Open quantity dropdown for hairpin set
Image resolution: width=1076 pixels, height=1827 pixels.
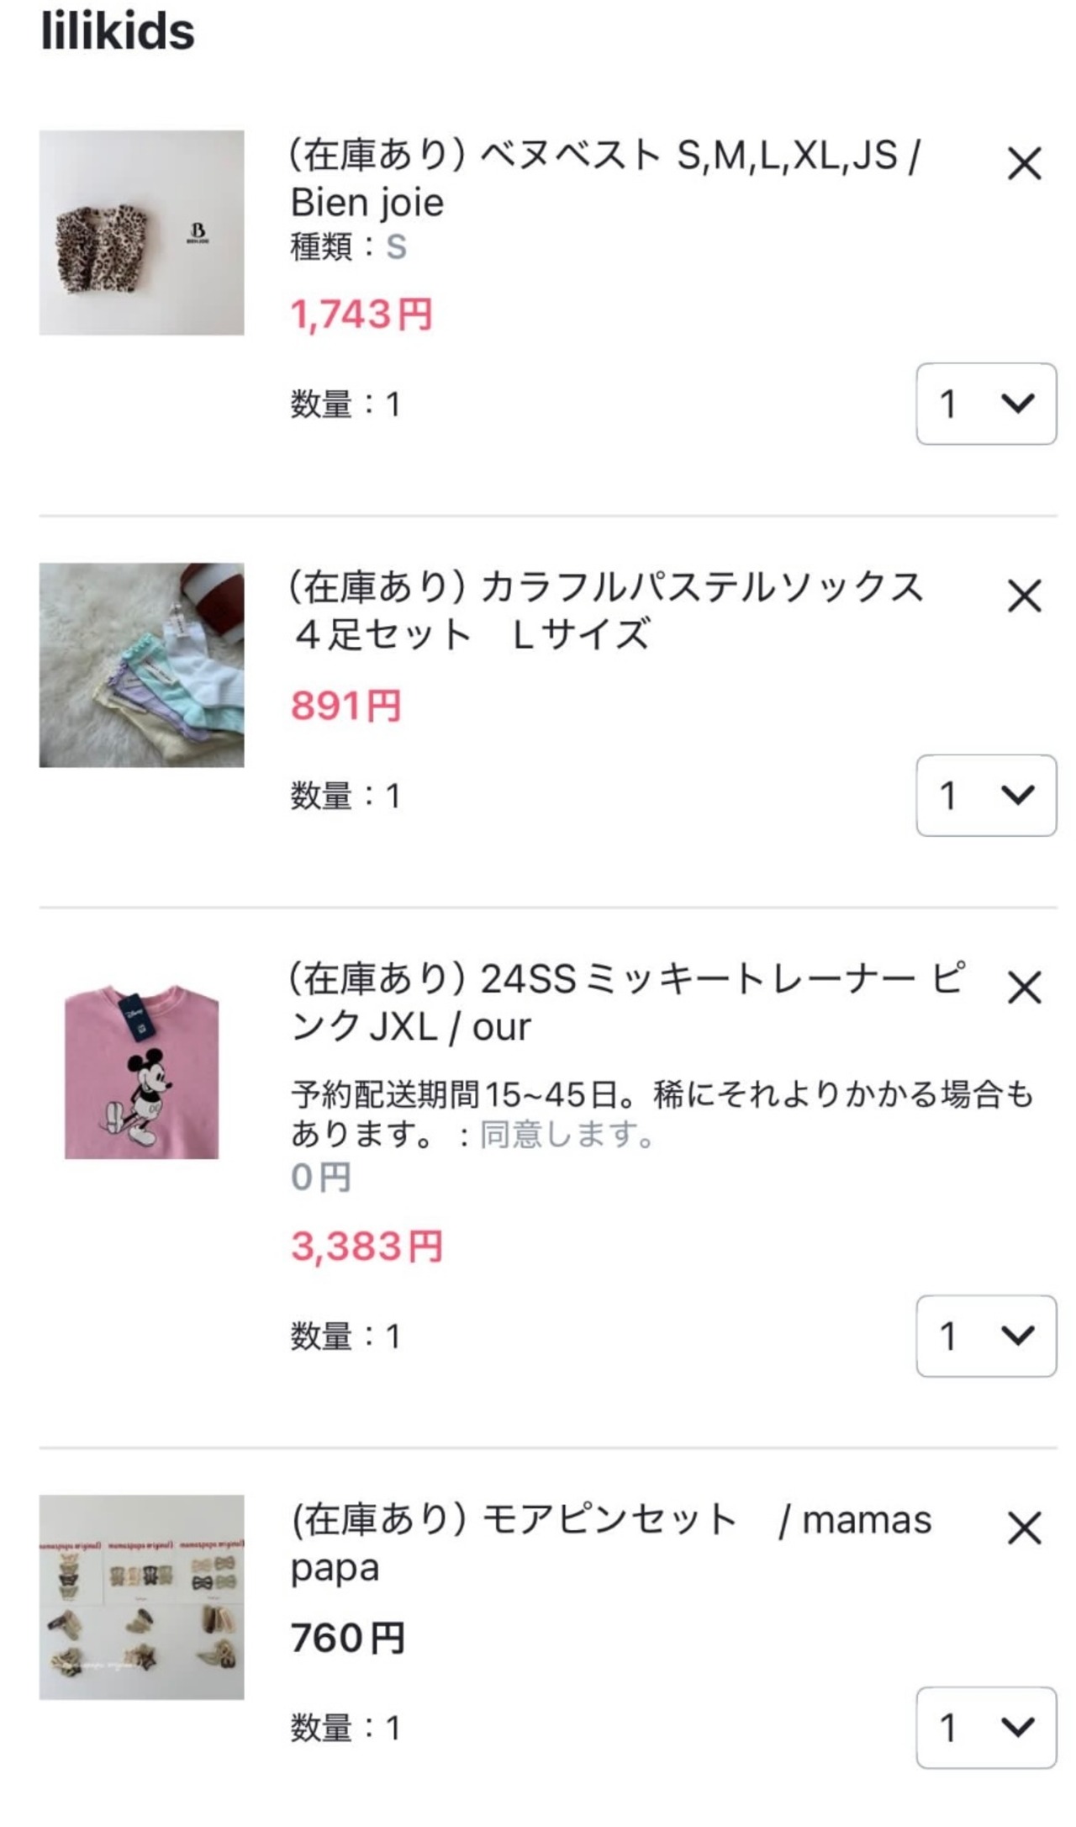tap(985, 1727)
